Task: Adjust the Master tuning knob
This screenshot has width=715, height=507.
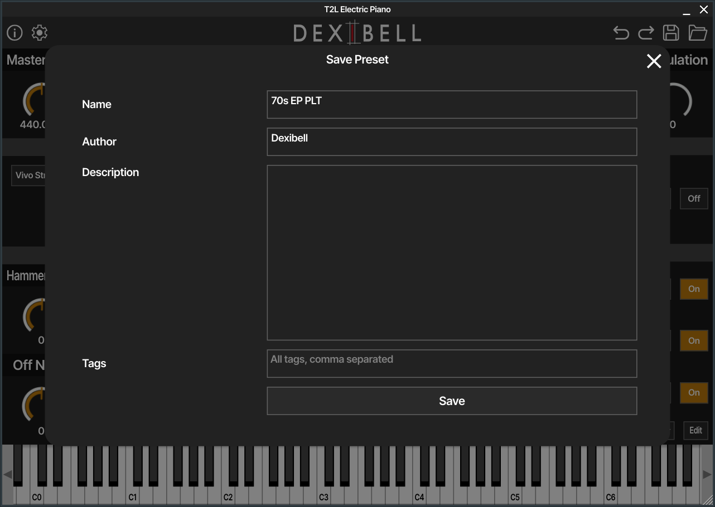Action: click(x=33, y=100)
